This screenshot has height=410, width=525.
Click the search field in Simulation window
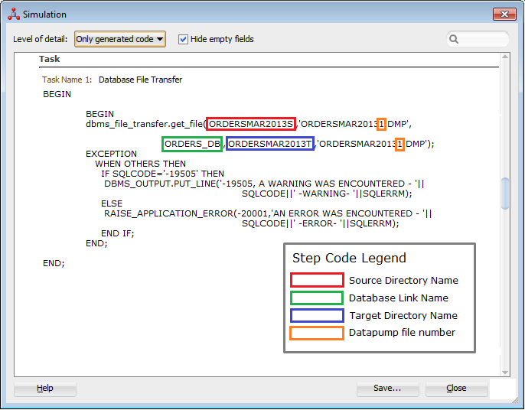point(478,39)
